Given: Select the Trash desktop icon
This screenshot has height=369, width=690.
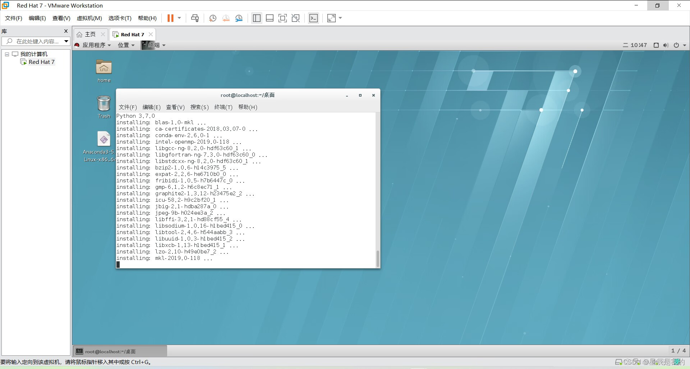Looking at the screenshot, I should click(104, 107).
